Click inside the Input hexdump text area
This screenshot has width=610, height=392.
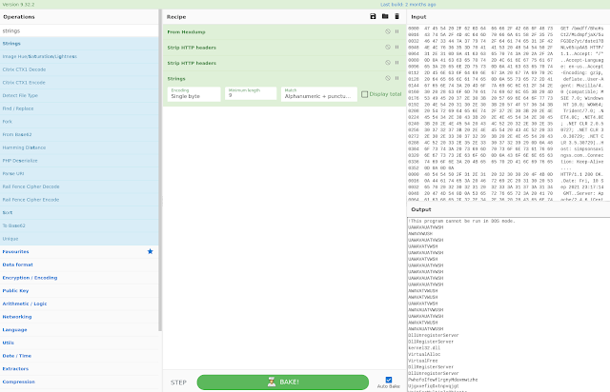tap(508, 112)
